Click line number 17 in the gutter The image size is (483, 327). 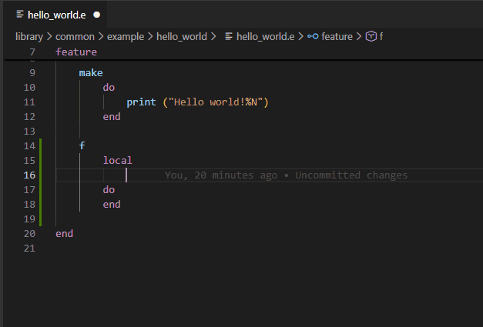tap(29, 190)
